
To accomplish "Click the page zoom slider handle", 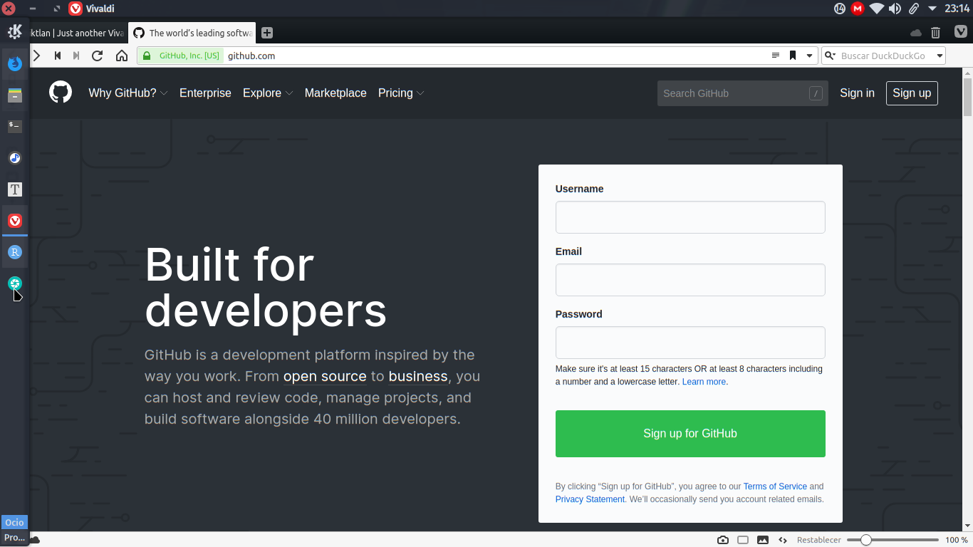I will 866,540.
